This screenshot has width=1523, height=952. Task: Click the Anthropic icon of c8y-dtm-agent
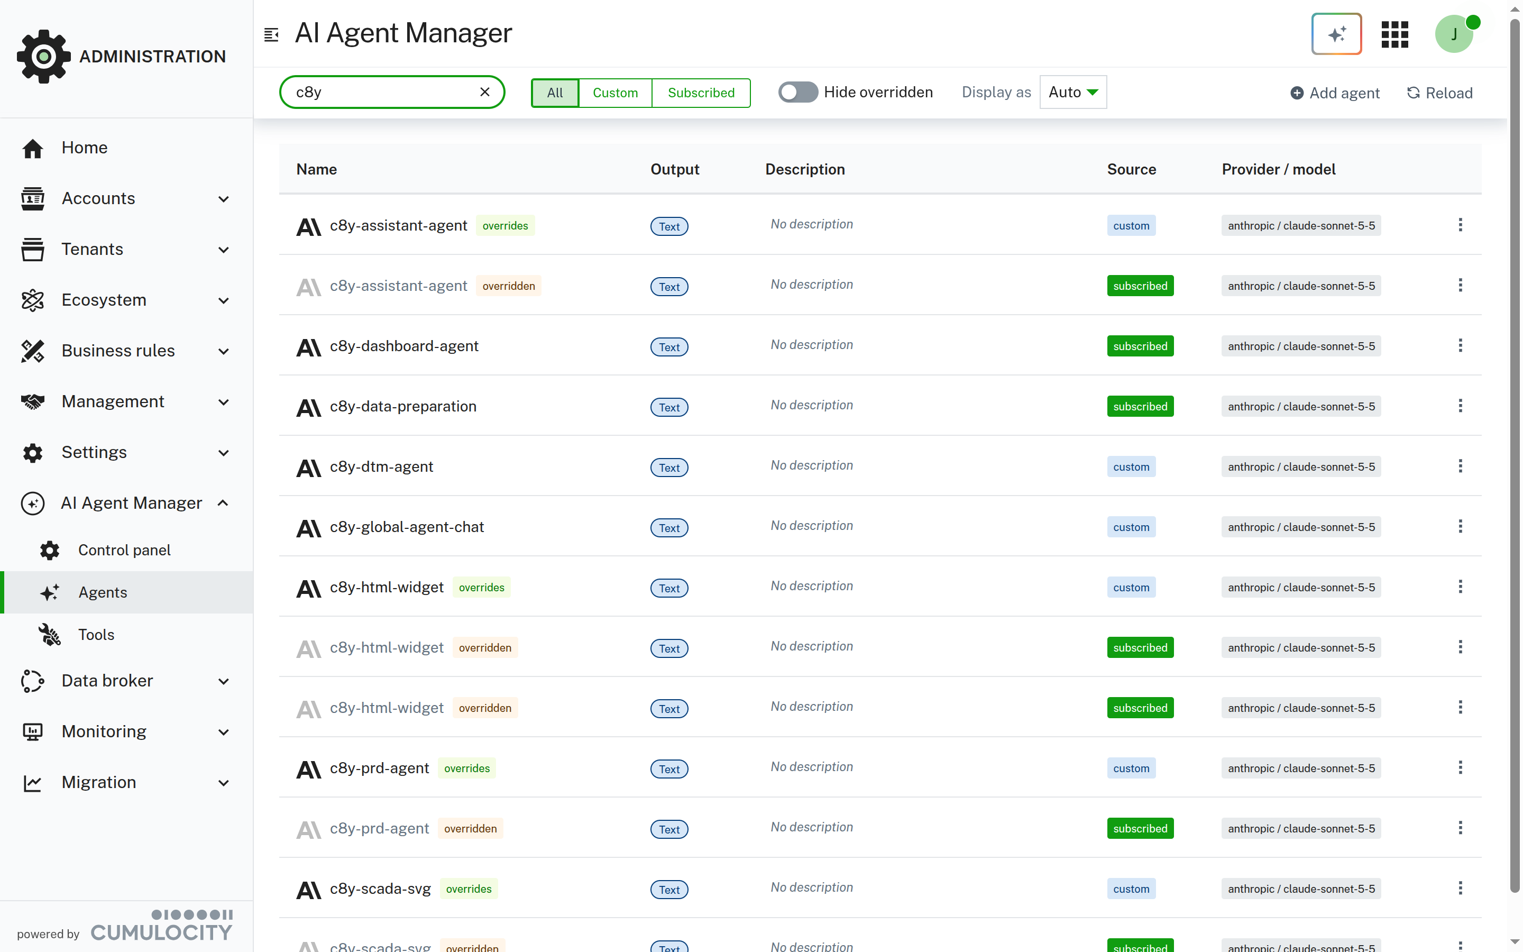coord(308,468)
